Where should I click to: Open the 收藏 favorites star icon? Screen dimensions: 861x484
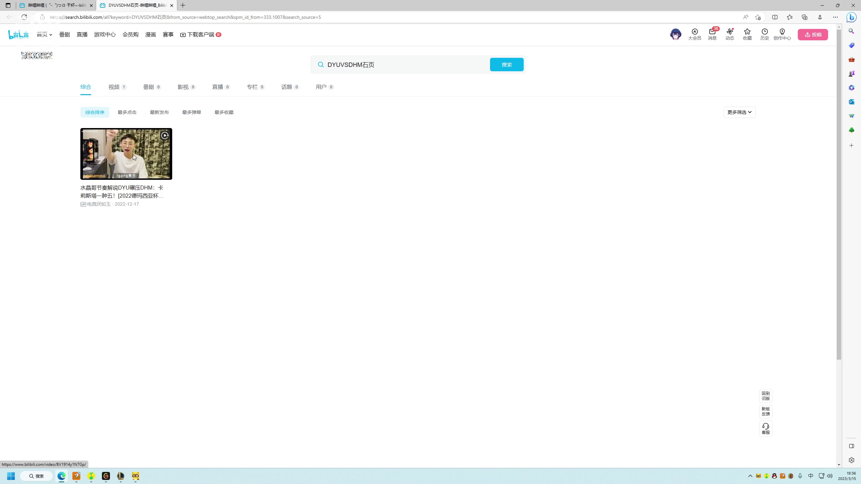pyautogui.click(x=747, y=34)
